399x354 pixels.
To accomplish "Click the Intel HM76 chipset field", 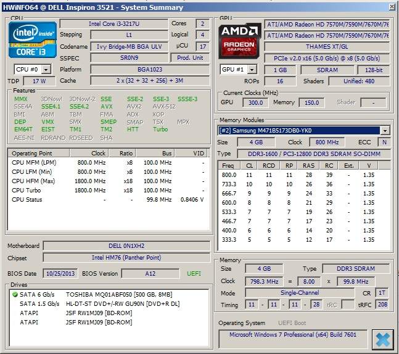I will click(126, 258).
